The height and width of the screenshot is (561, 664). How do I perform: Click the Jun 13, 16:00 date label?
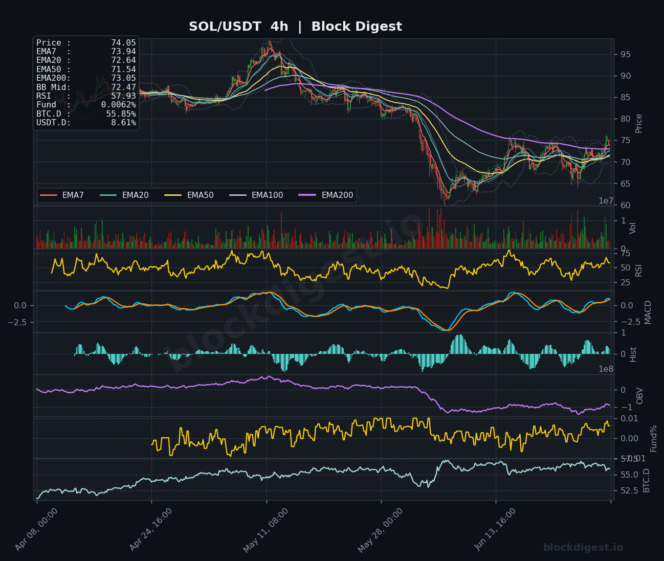point(495,529)
